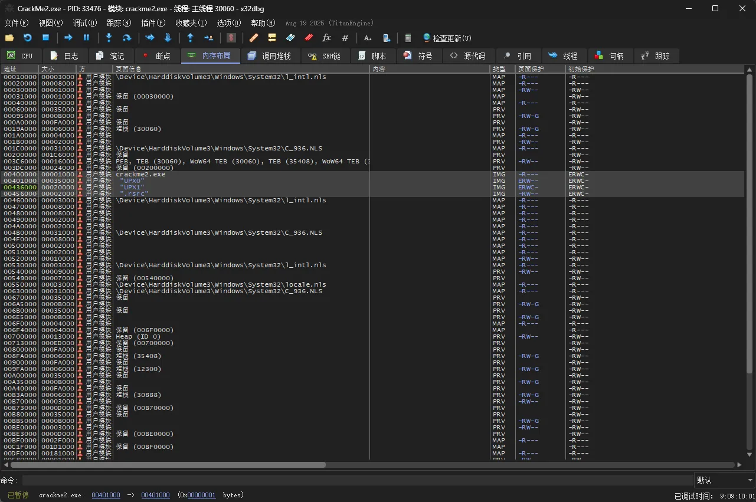Open the 文件(F) menu
Image resolution: width=756 pixels, height=502 pixels.
[x=16, y=23]
